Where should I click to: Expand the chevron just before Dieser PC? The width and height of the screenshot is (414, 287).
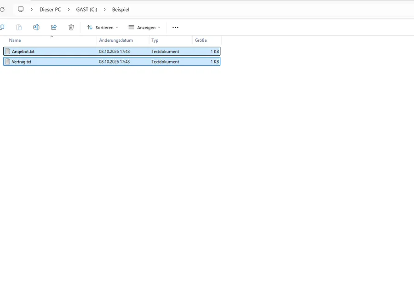(31, 10)
